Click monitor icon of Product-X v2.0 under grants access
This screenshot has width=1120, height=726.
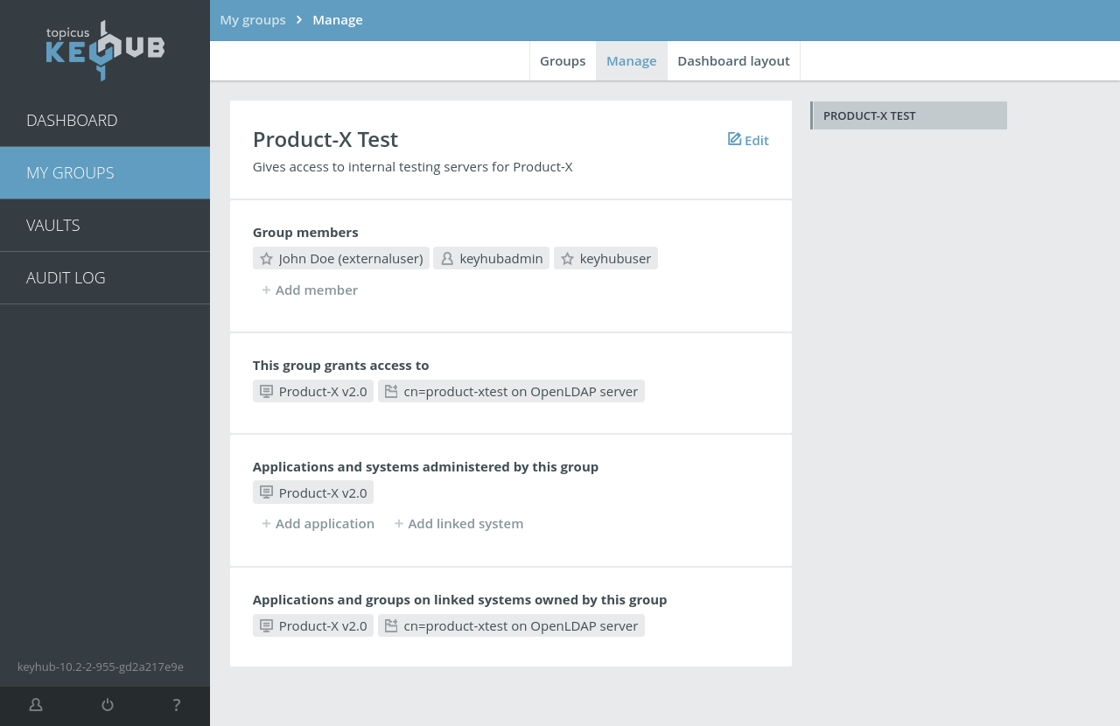(x=267, y=392)
